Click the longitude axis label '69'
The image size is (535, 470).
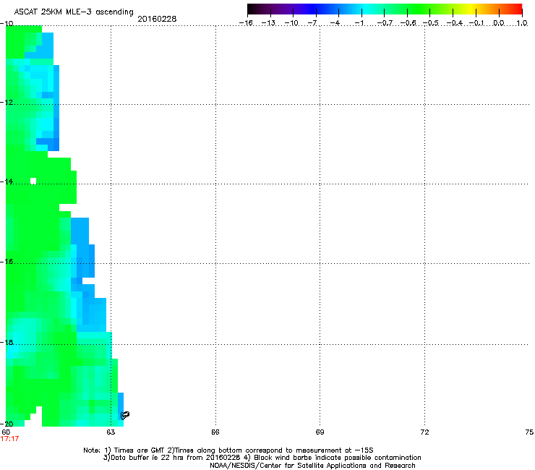pos(320,432)
